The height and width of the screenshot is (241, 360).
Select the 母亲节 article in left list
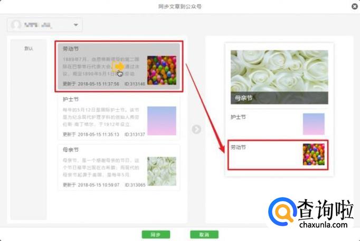pos(118,168)
